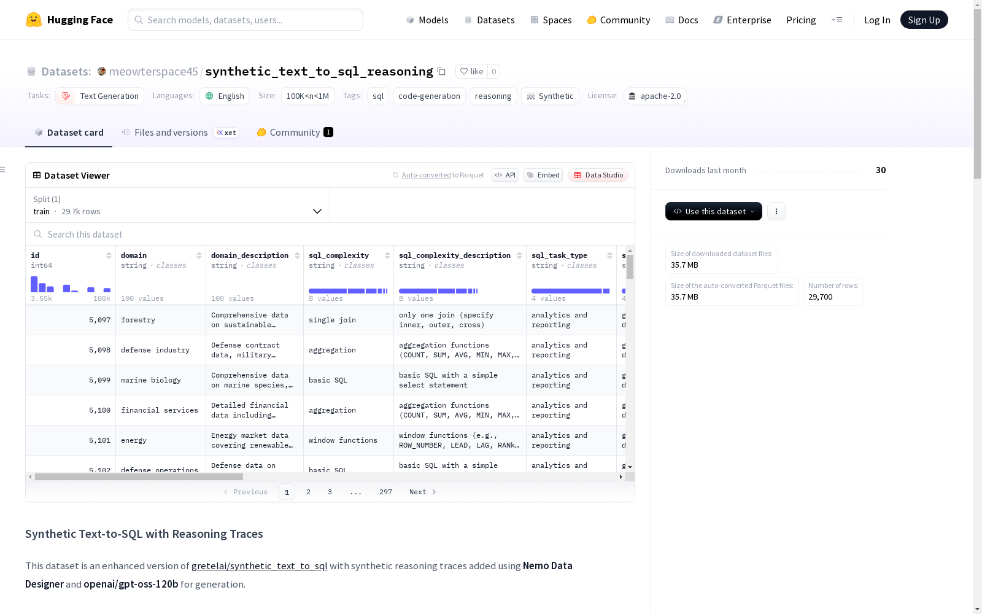Open the meowterspace45 profile link
This screenshot has width=982, height=614.
tap(153, 71)
